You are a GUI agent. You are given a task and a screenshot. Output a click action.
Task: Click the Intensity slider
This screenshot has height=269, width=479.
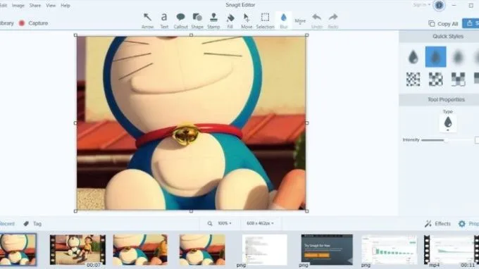click(447, 140)
